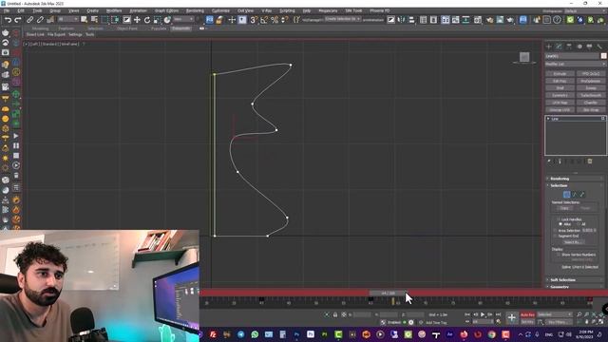Toggle the 3D Snaps icon
The image size is (608, 342).
tap(254, 20)
